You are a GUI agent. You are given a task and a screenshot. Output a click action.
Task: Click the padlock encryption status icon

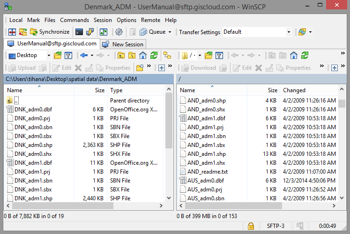click(x=251, y=226)
